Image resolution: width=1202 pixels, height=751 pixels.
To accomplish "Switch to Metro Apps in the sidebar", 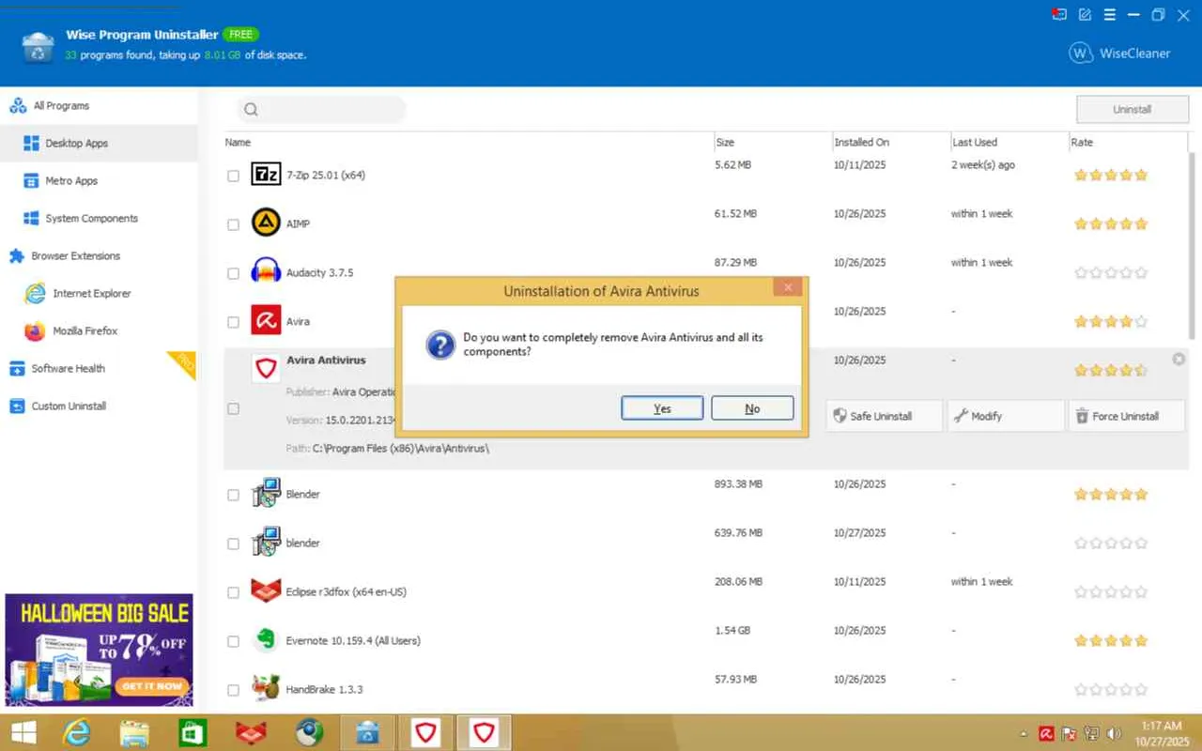I will [x=99, y=180].
